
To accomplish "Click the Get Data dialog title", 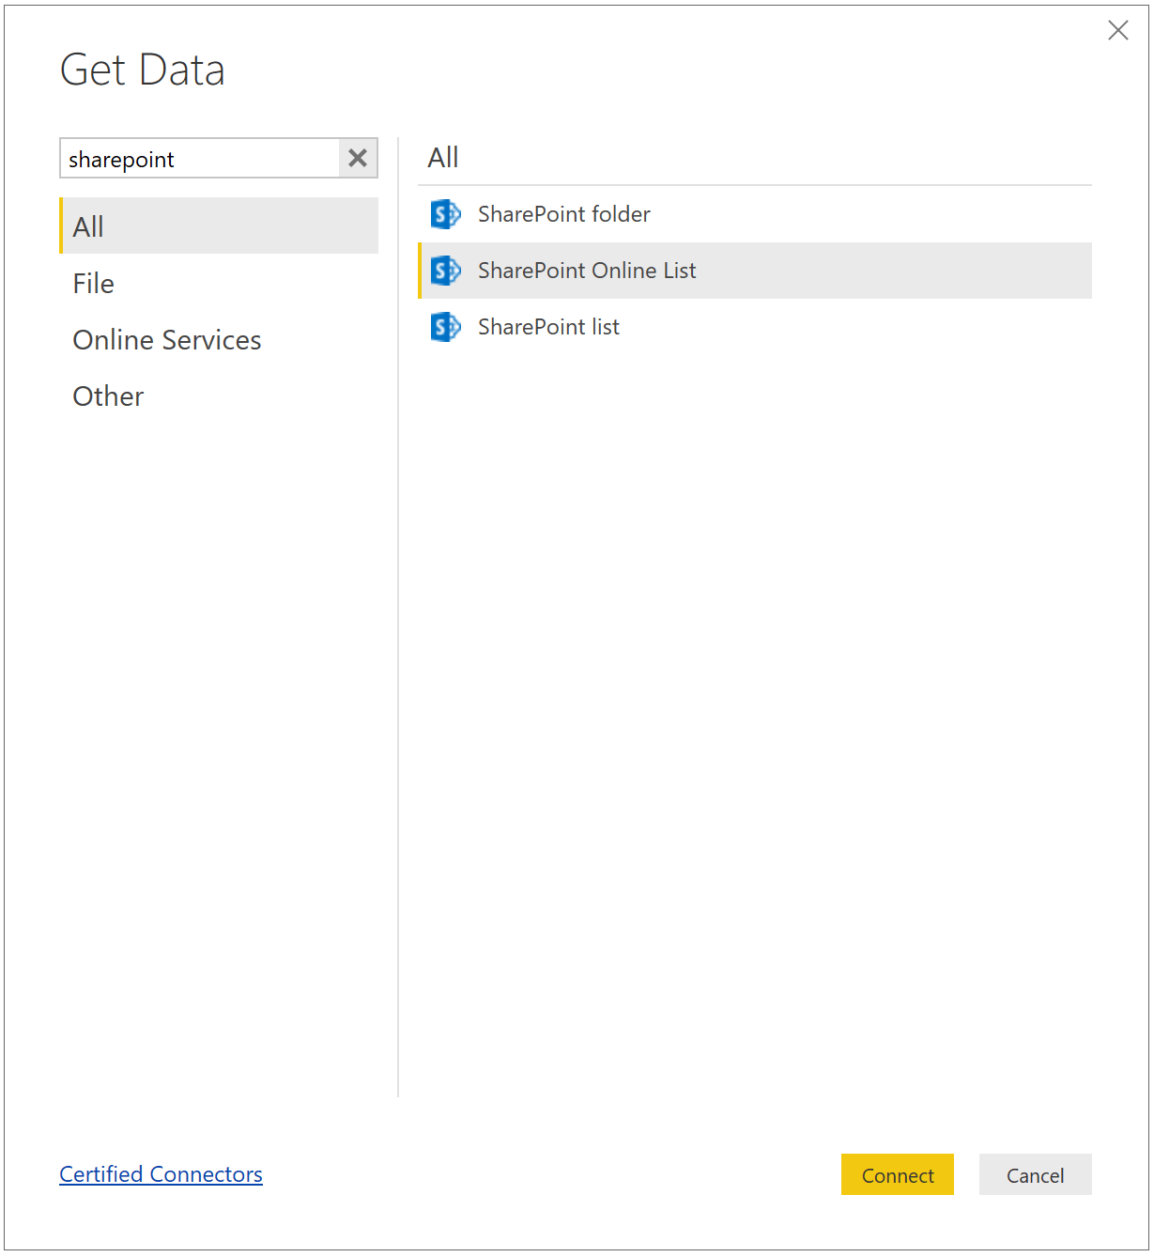I will [x=143, y=69].
